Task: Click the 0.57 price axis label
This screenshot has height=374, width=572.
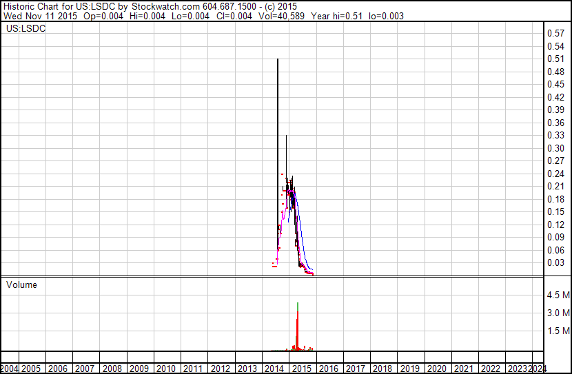Action: pos(556,33)
